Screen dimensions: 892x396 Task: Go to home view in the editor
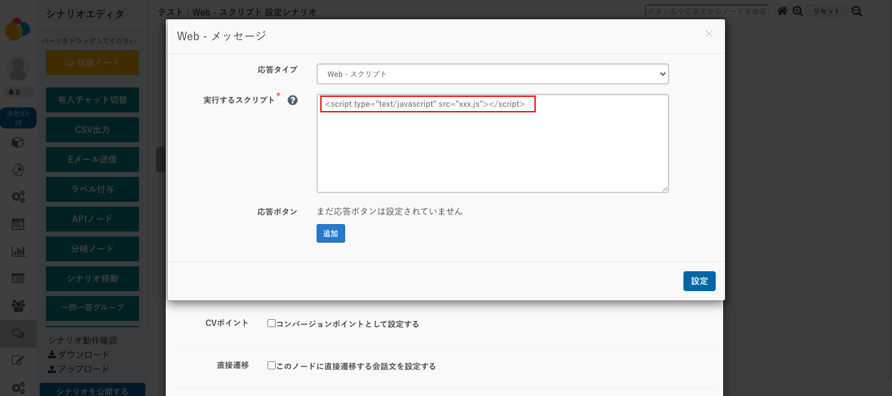click(x=783, y=11)
